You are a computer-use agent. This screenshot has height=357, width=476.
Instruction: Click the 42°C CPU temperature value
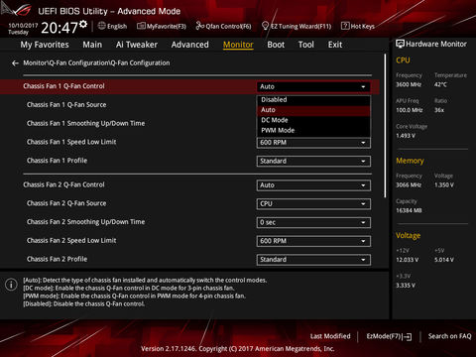click(440, 84)
